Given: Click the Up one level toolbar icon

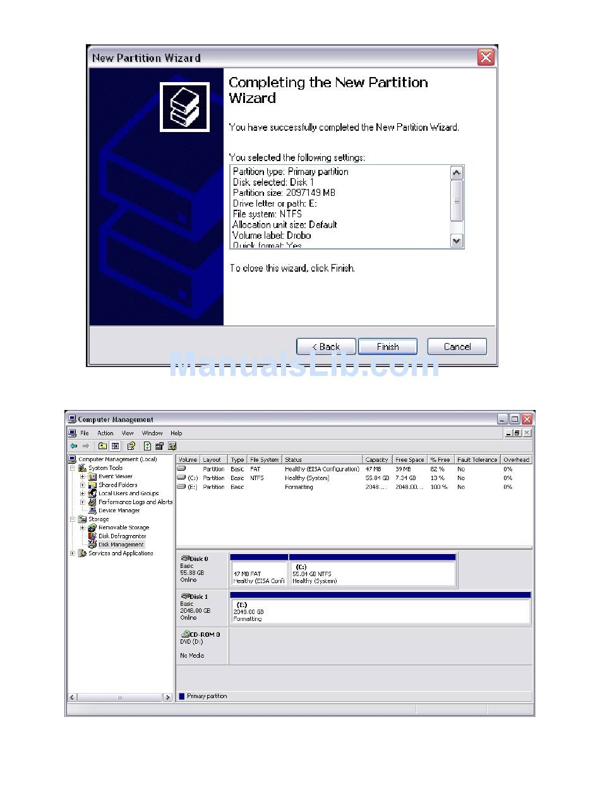Looking at the screenshot, I should 102,446.
